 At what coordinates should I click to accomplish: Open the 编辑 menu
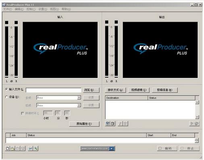point(19,9)
